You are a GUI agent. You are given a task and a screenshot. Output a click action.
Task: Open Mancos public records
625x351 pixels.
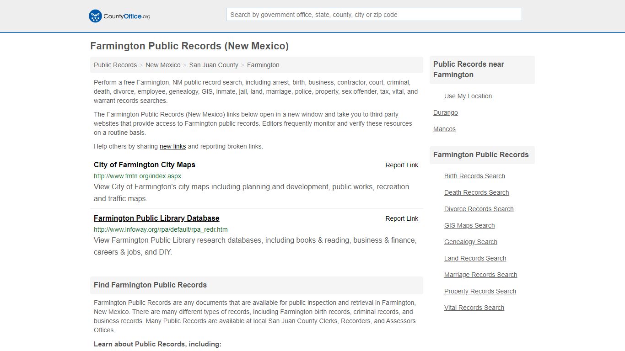click(444, 129)
